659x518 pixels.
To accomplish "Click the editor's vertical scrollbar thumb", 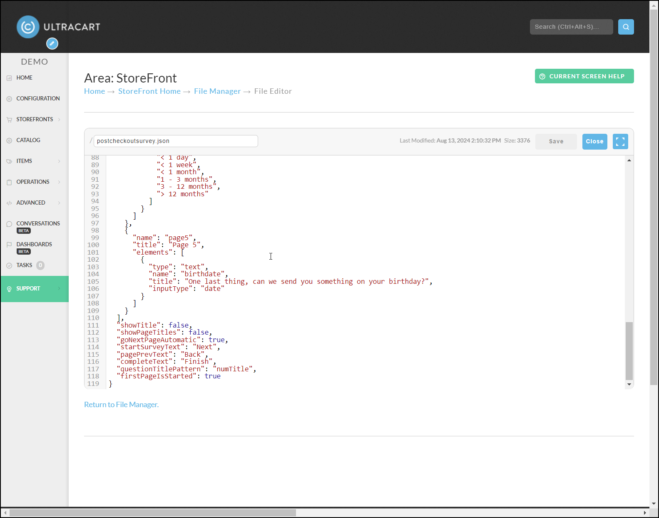I will (629, 351).
